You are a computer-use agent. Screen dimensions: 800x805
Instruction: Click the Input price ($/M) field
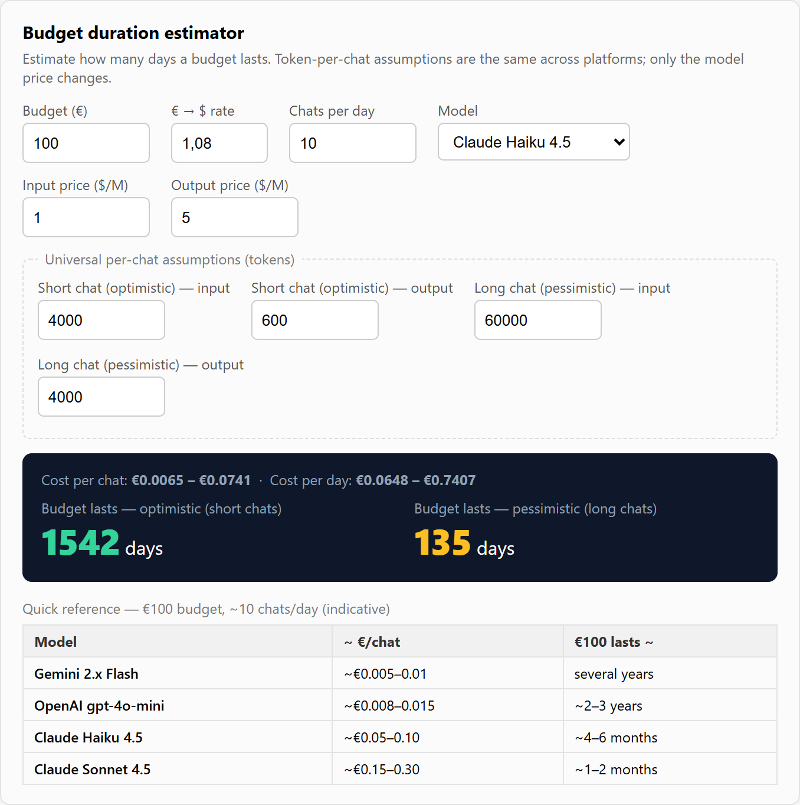(86, 217)
